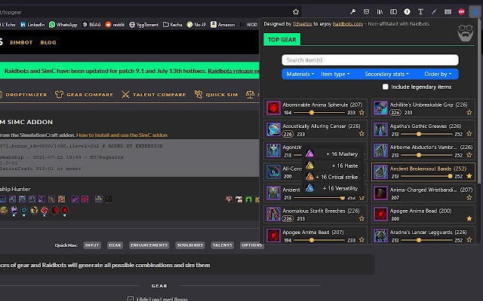The height and width of the screenshot is (301, 483).
Task: Click the popup vertical scrollbar
Action: pos(479,102)
